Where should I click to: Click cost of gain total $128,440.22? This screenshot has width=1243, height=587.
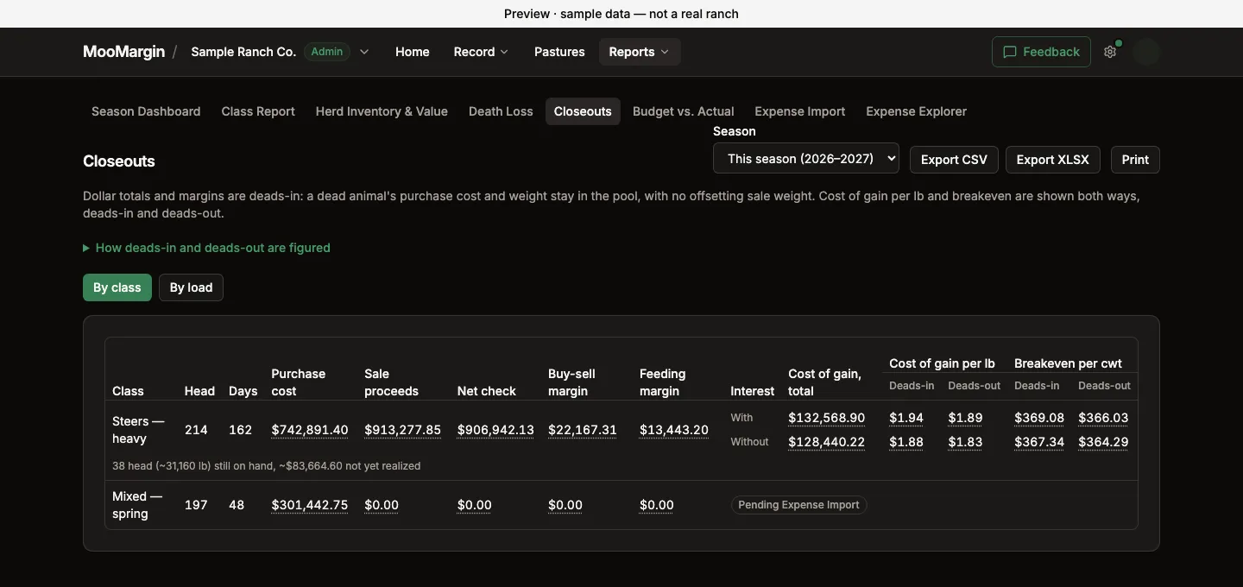pos(827,442)
